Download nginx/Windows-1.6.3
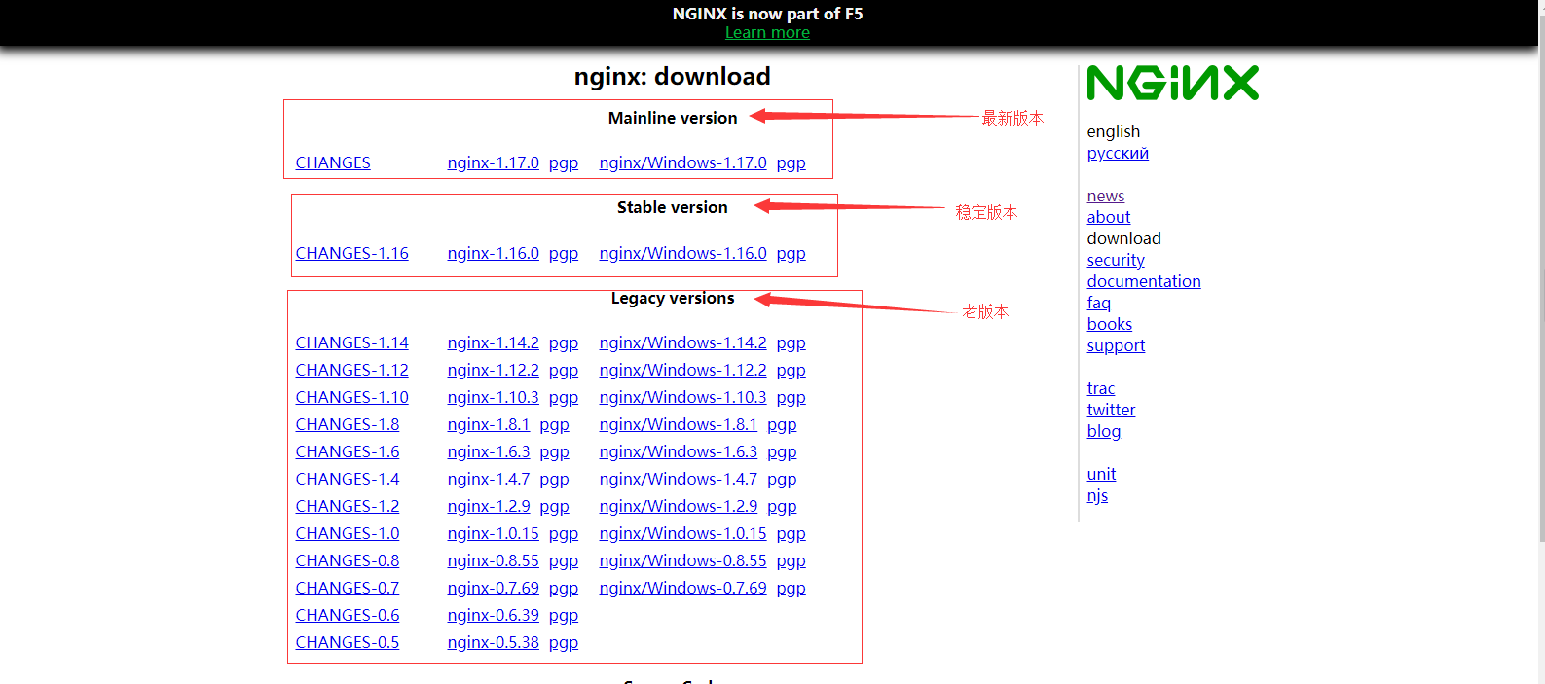This screenshot has width=1545, height=684. point(678,451)
